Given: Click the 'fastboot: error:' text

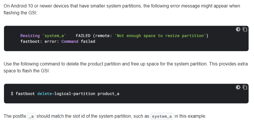Looking at the screenshot, I should (x=40, y=42).
